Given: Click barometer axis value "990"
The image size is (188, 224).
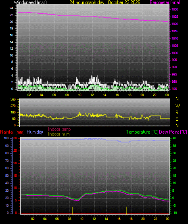Looking at the screenshot, I should pyautogui.click(x=174, y=67).
